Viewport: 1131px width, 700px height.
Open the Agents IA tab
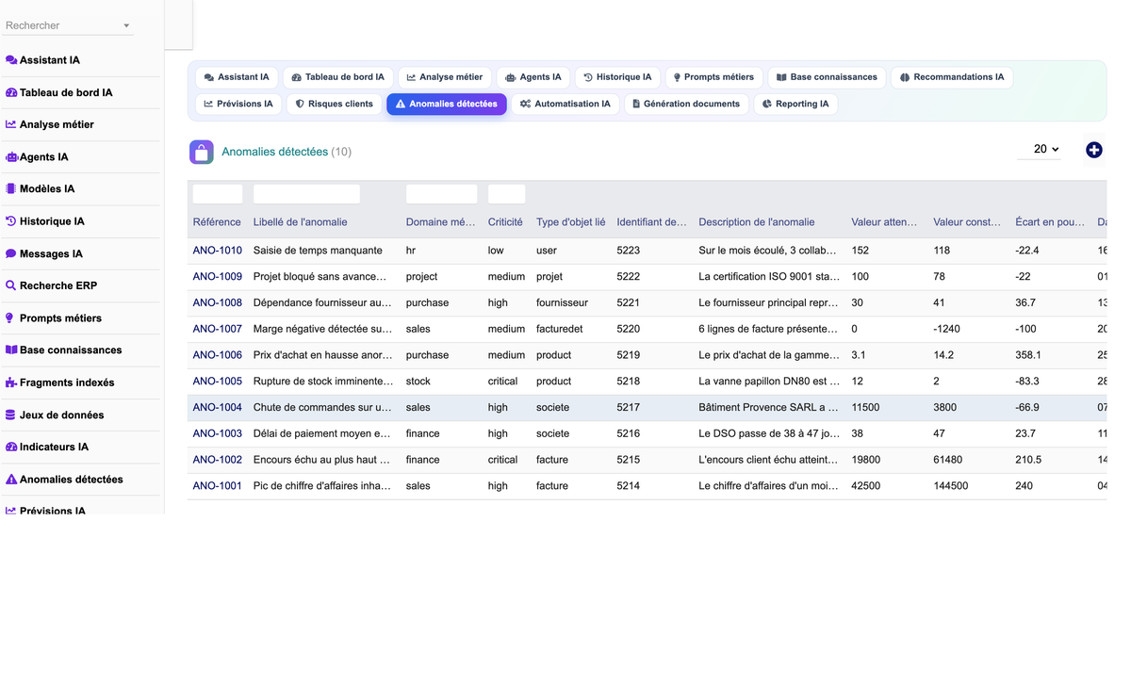click(533, 77)
